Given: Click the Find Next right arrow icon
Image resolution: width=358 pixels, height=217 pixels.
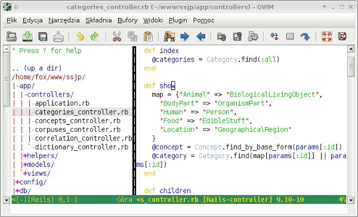Looking at the screenshot, I should pyautogui.click(x=185, y=36).
